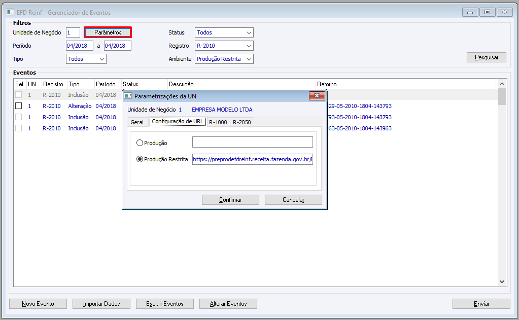Click the Parametrizações da UN dialog icon
519x320 pixels.
pyautogui.click(x=128, y=96)
